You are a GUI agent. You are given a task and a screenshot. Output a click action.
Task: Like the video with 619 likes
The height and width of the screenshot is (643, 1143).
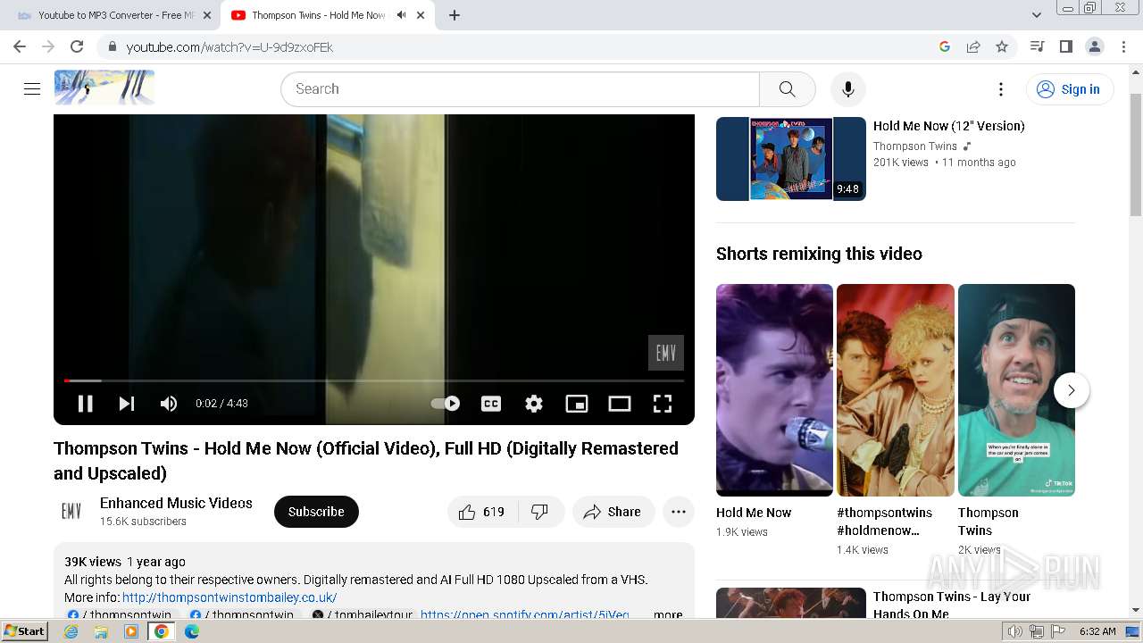482,512
